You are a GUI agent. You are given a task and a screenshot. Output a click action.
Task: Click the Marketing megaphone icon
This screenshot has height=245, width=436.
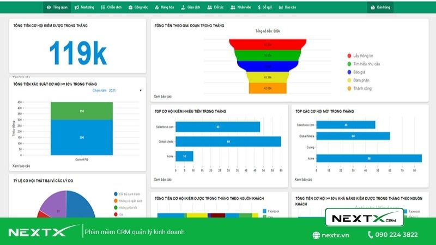pyautogui.click(x=76, y=8)
